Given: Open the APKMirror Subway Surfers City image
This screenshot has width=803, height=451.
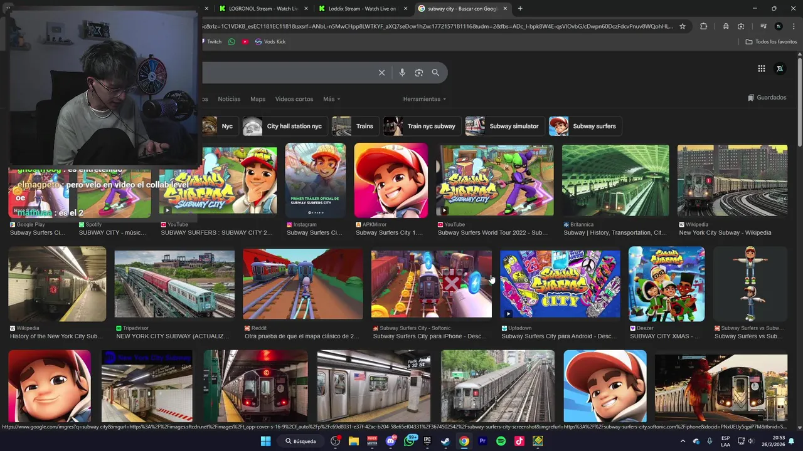Looking at the screenshot, I should [x=391, y=180].
